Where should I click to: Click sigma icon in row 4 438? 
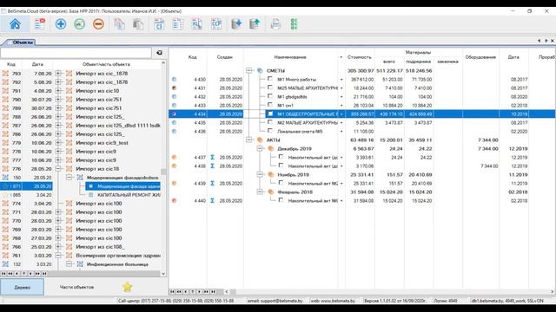(x=212, y=166)
